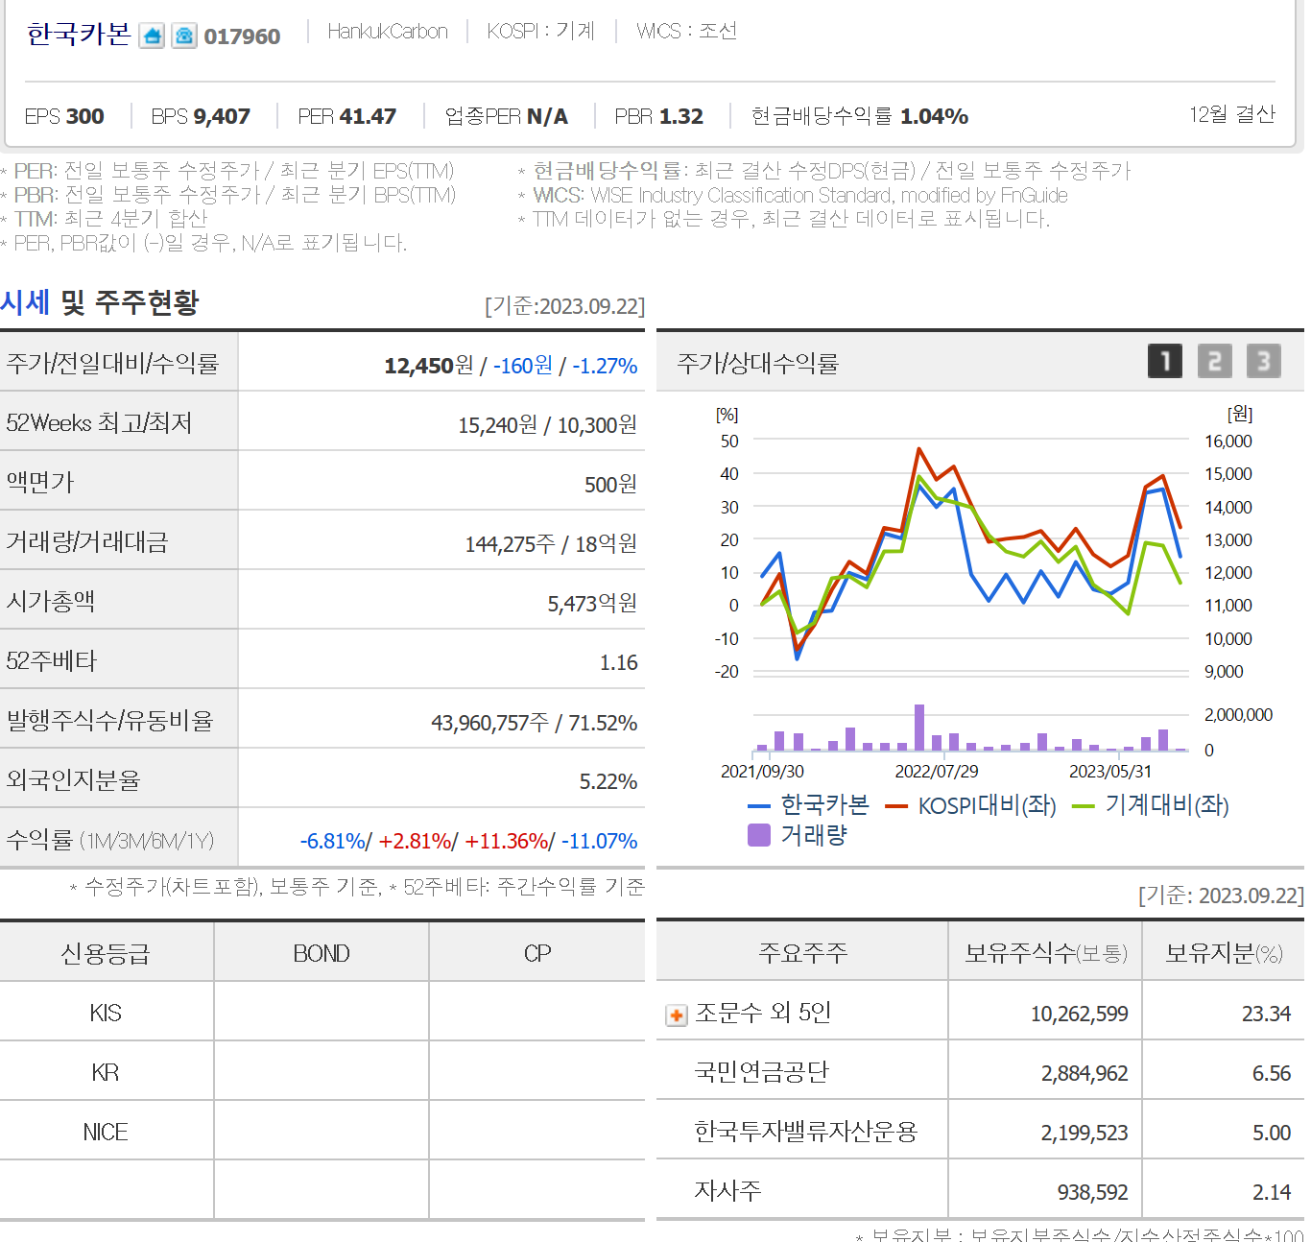Click the 12월 결산 label
The image size is (1311, 1242).
pos(1232,114)
